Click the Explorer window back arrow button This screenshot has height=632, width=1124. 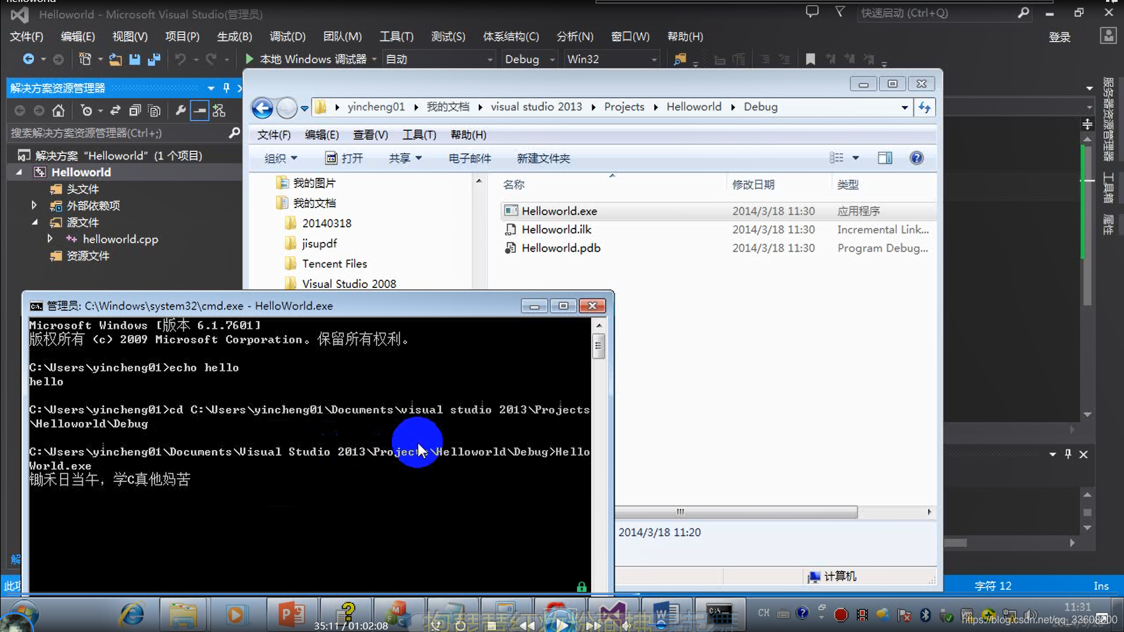click(262, 108)
